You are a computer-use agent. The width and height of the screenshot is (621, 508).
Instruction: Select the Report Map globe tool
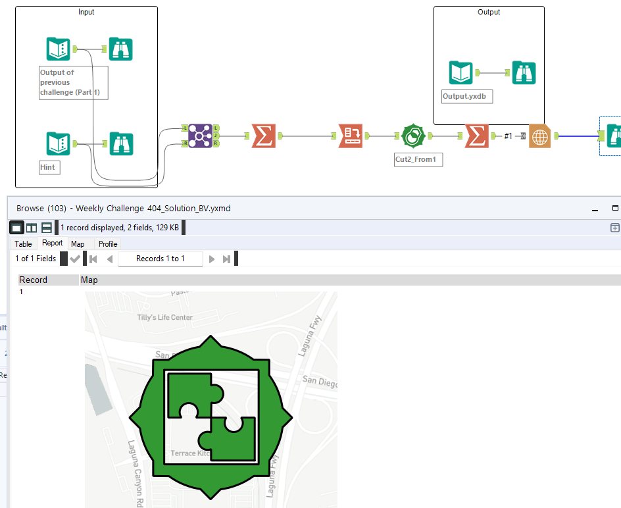coord(540,136)
